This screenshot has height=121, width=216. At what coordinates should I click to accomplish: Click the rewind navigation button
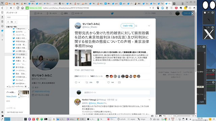11,8
